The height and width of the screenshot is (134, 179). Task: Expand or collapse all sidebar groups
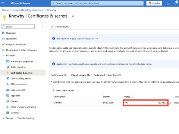(37, 26)
